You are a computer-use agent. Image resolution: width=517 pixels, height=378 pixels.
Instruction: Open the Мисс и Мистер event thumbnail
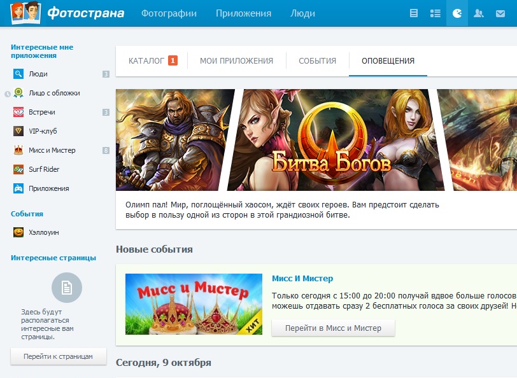point(194,304)
